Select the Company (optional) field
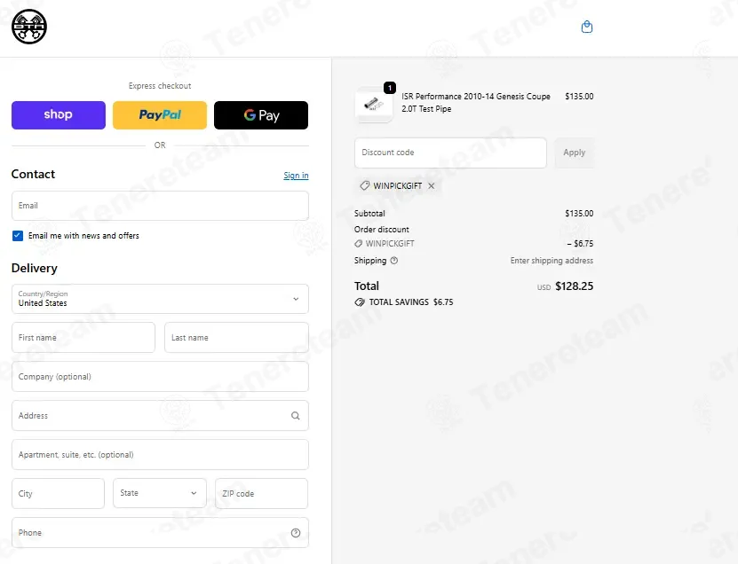Screen dimensions: 738x564 [x=160, y=377]
